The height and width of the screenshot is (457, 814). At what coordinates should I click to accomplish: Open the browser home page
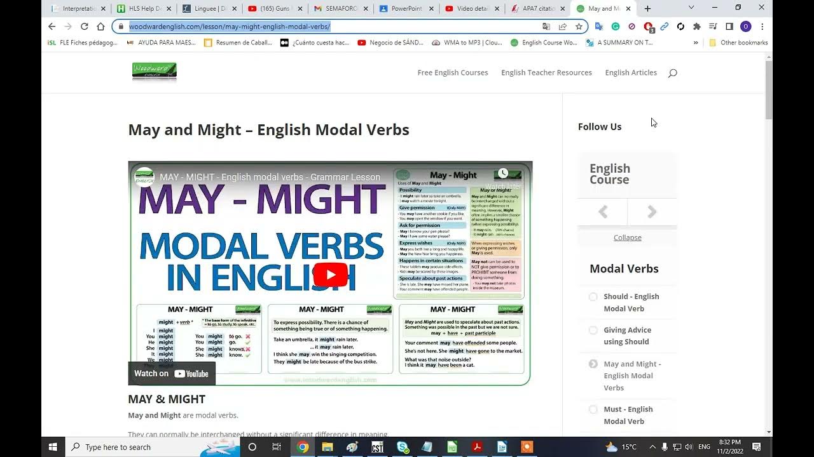coord(100,27)
